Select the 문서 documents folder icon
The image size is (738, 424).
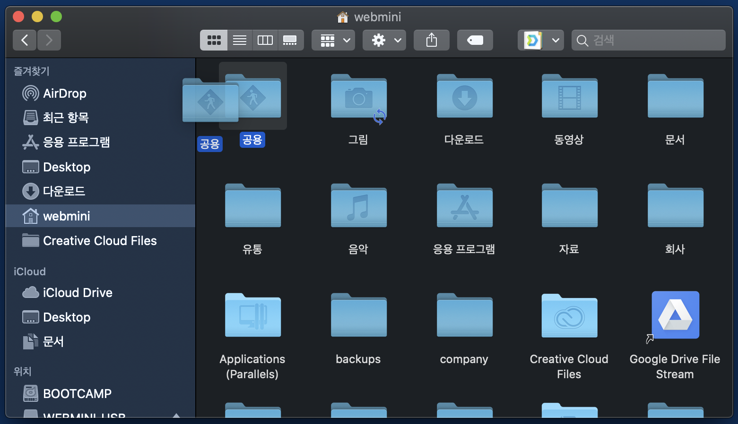[x=676, y=96]
